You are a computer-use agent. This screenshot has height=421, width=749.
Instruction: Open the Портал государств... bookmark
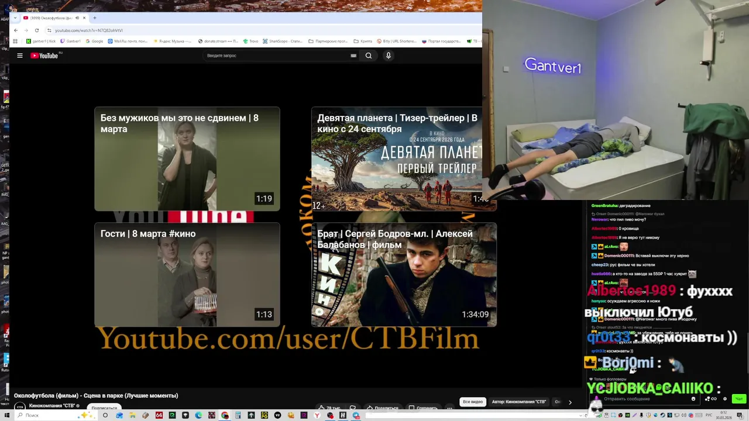pos(441,41)
